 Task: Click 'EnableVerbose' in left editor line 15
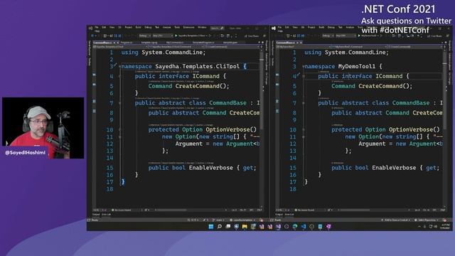210,168
